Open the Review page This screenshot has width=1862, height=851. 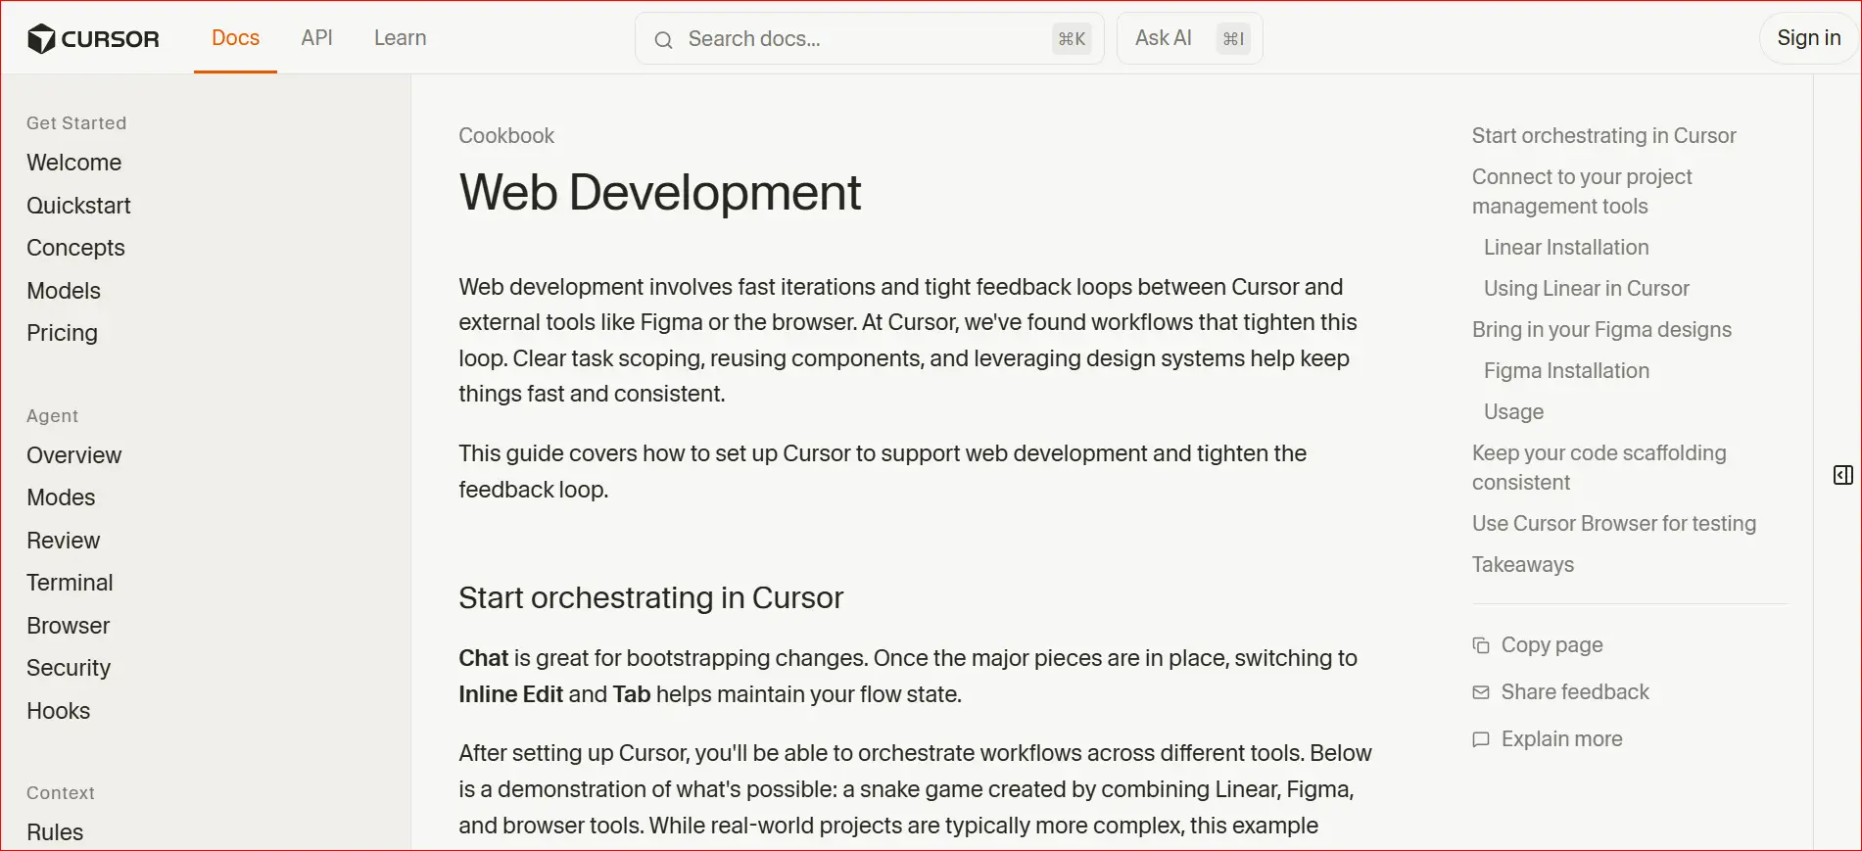(x=64, y=541)
